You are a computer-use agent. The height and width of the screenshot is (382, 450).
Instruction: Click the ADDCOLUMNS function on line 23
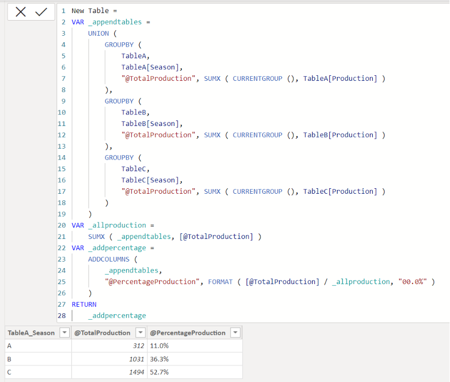(109, 259)
